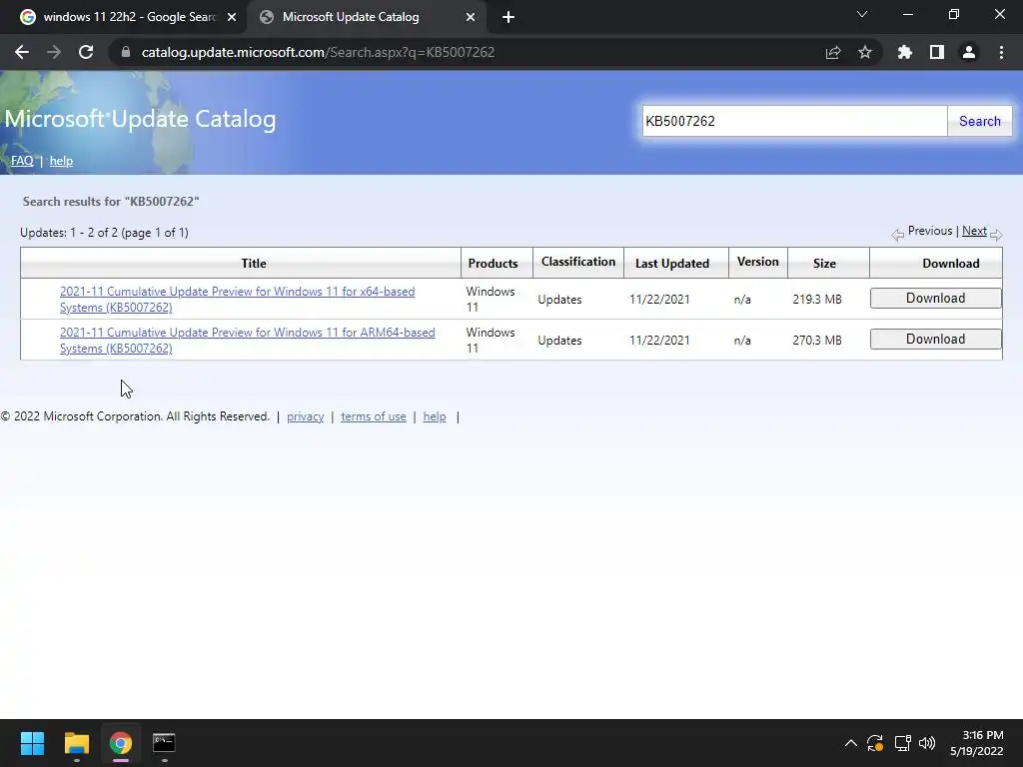This screenshot has width=1023, height=767.
Task: Open the x64-based Systems KB5007262 update link
Action: (237, 300)
